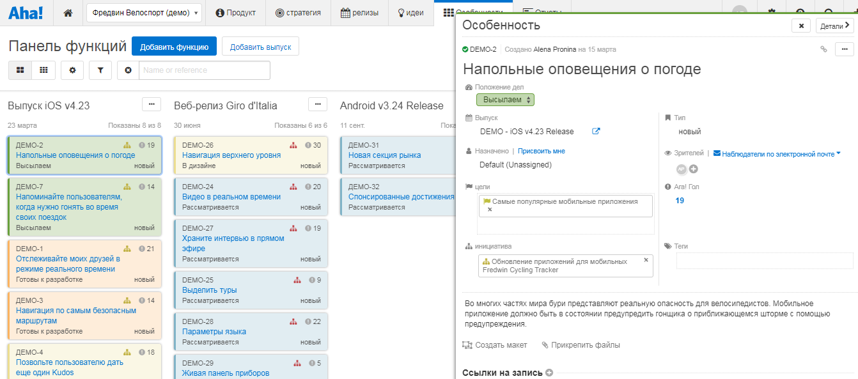Switch to compact grid view toggle
Image resolution: width=858 pixels, height=379 pixels.
[x=43, y=70]
